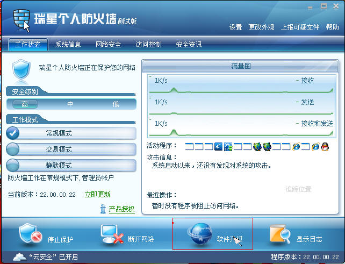
Task: Select 交易模式 working mode
Action: (71, 149)
